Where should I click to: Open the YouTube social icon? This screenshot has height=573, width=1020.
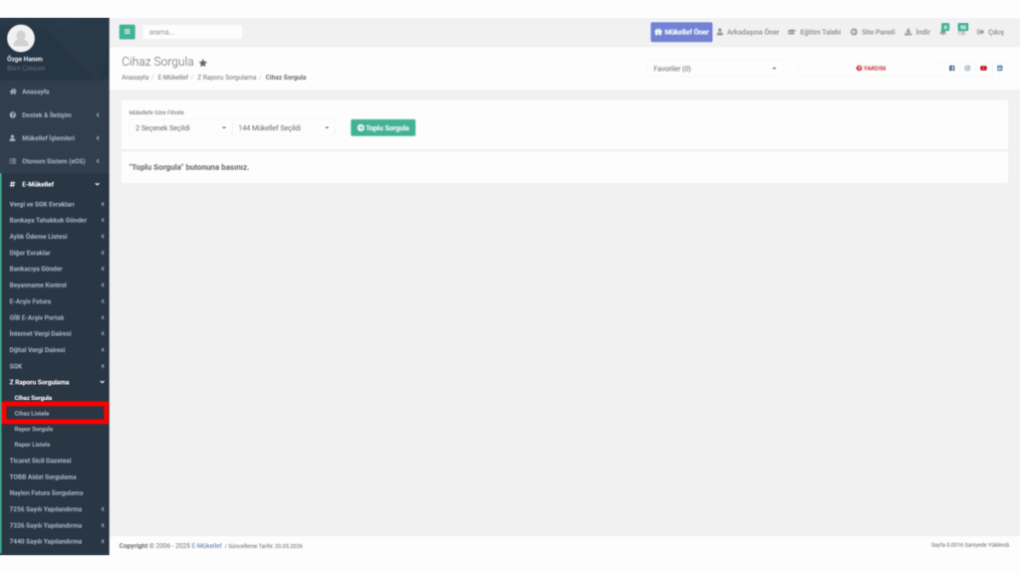(x=983, y=69)
